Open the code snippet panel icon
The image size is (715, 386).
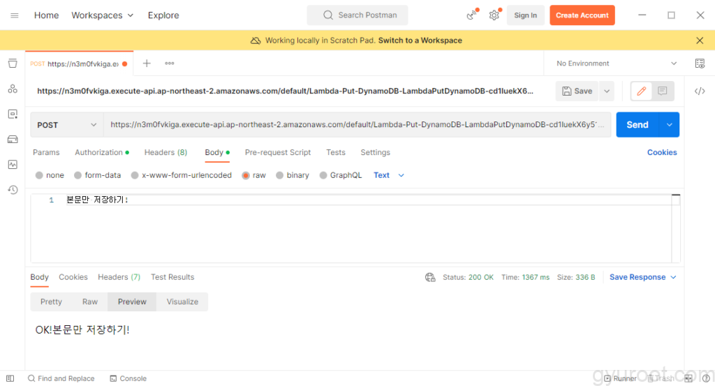(700, 91)
